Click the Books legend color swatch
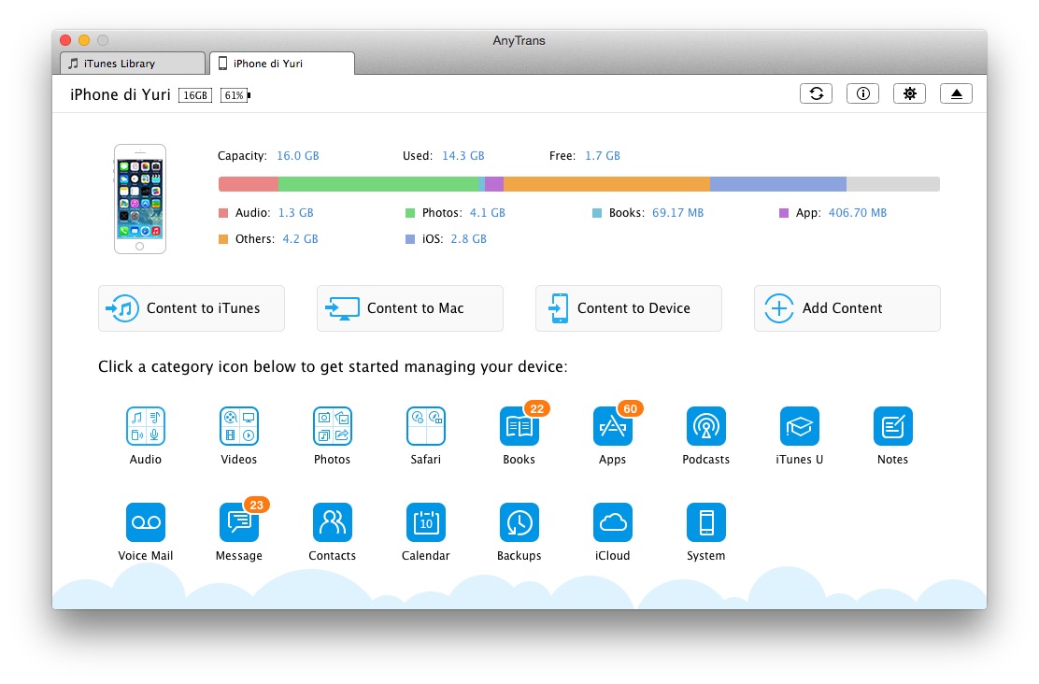The width and height of the screenshot is (1039, 684). pos(597,213)
